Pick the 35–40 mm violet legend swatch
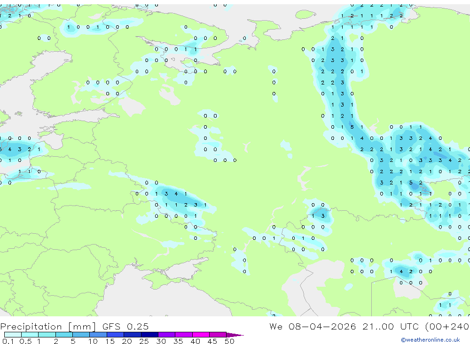 (184, 335)
